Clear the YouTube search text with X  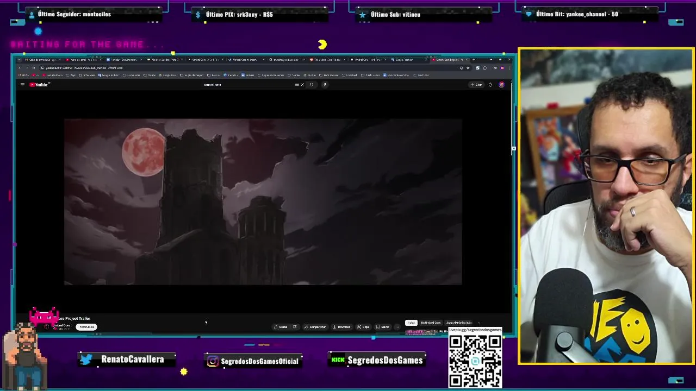click(302, 85)
